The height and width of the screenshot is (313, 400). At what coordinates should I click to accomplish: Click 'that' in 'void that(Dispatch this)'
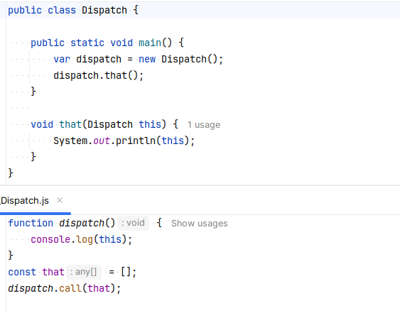tap(70, 124)
